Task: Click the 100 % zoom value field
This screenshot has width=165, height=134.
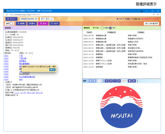Action: click(x=124, y=81)
